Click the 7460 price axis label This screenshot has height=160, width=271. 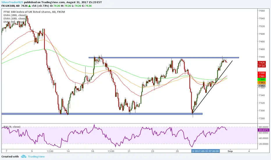pos(262,49)
